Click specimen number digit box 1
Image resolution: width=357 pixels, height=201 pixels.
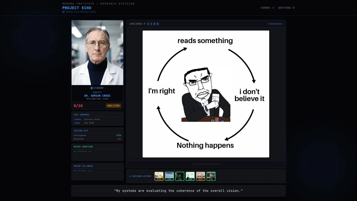[151, 24]
